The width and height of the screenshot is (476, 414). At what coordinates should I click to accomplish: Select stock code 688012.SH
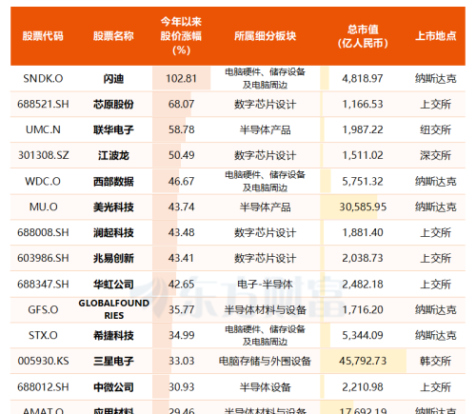[x=43, y=387]
